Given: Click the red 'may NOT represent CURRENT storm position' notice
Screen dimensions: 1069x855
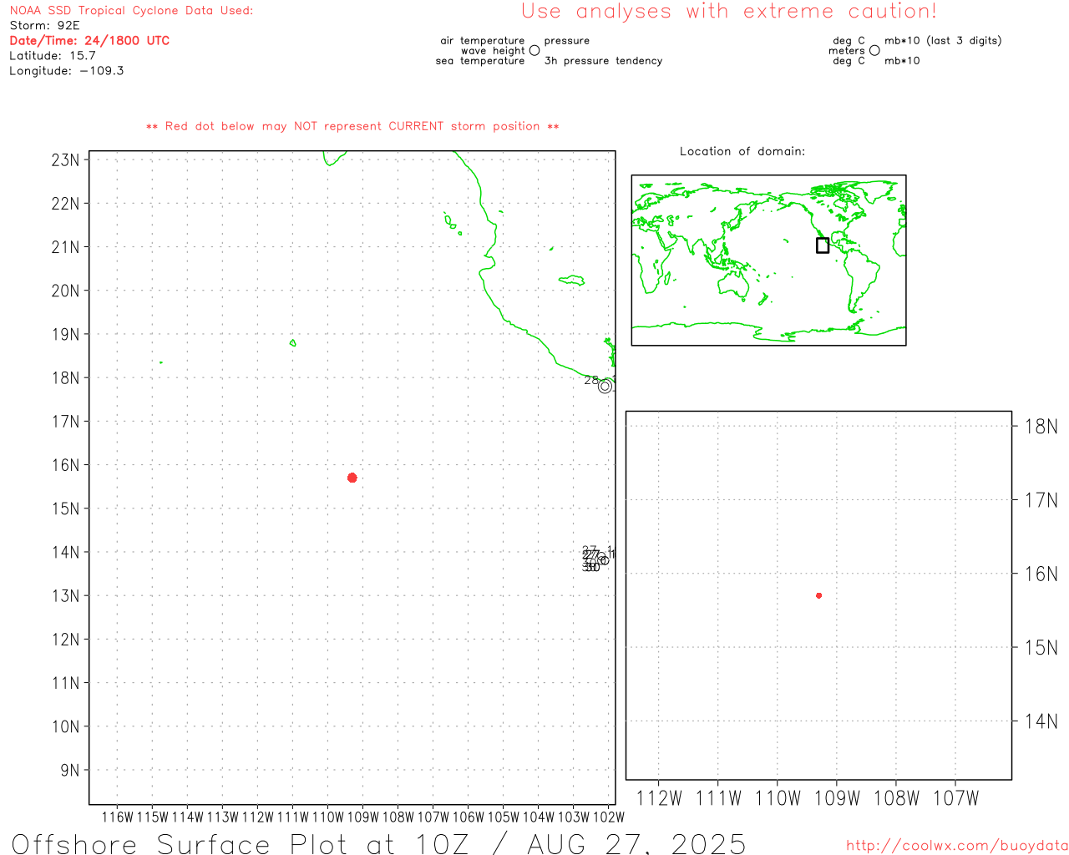Looking at the screenshot, I should click(x=352, y=126).
